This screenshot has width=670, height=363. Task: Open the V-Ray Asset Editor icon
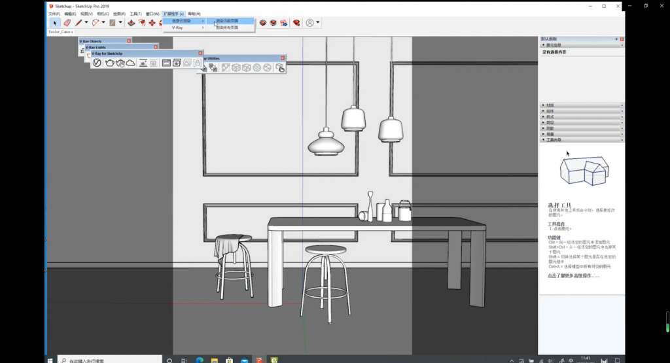(97, 63)
